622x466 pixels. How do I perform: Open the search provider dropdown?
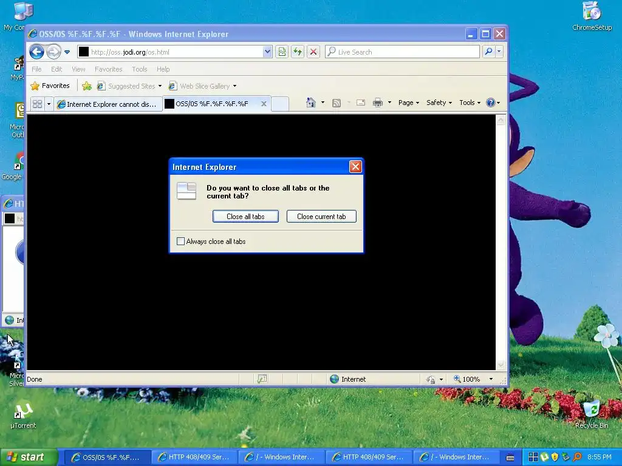pos(499,52)
